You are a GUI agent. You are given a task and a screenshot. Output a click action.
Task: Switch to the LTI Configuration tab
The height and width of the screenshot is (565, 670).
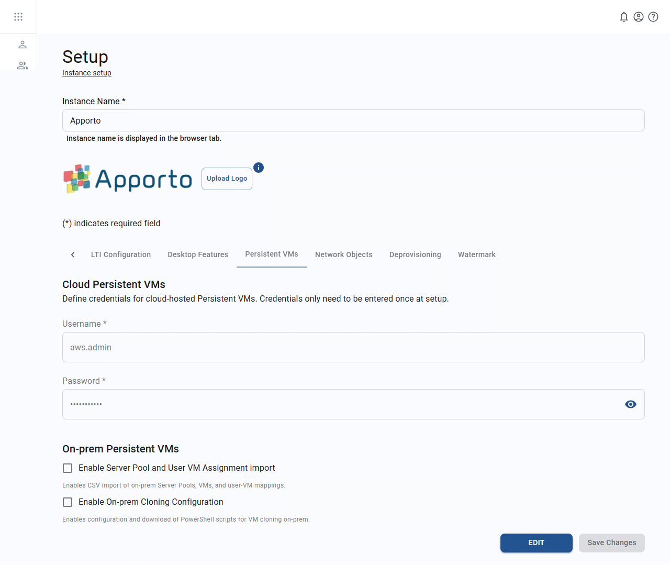click(121, 254)
